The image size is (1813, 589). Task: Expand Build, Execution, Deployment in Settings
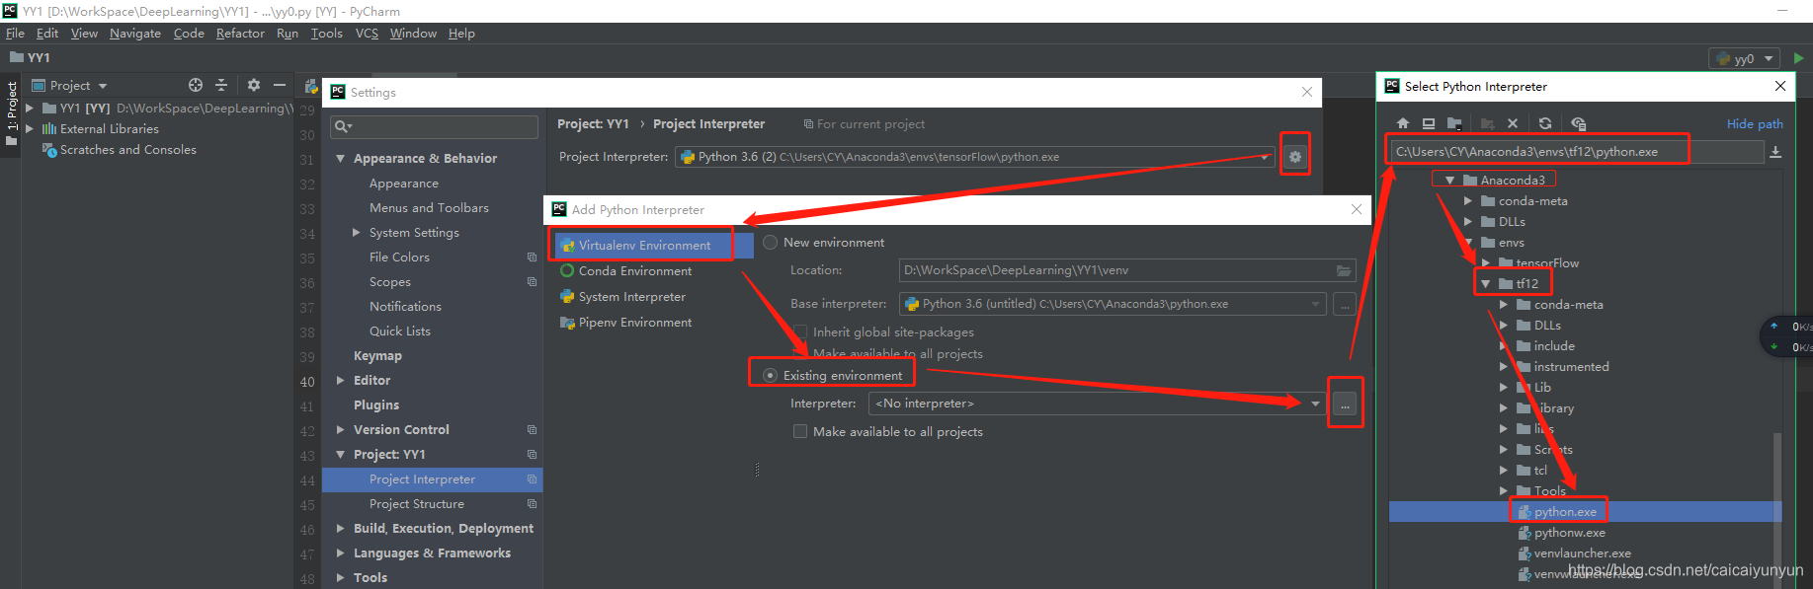341,529
